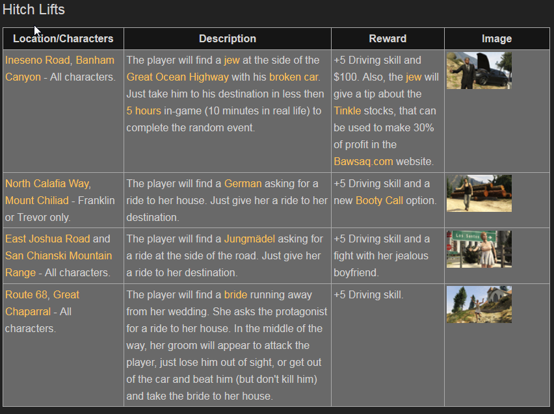
Task: Open the Booty Call link
Action: point(379,201)
